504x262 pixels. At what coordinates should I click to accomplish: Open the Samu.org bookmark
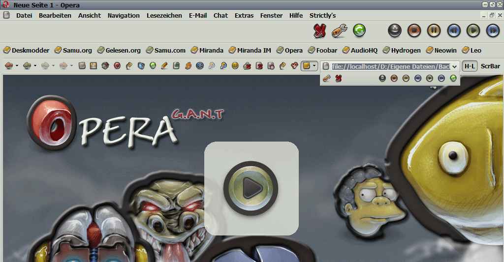tap(73, 50)
